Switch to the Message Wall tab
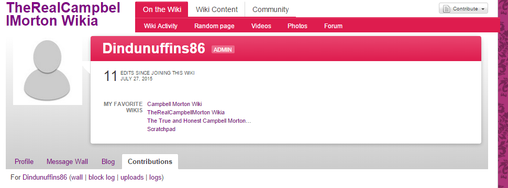The height and width of the screenshot is (188, 508). coord(67,161)
